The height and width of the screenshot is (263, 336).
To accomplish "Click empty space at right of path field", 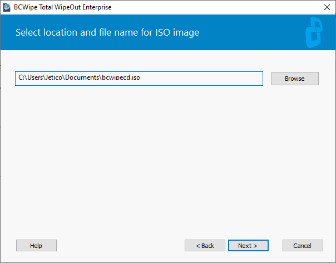I will click(201, 79).
